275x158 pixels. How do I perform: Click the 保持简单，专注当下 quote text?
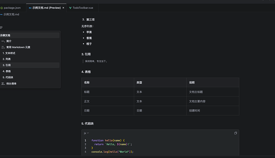pyautogui.click(x=96, y=61)
